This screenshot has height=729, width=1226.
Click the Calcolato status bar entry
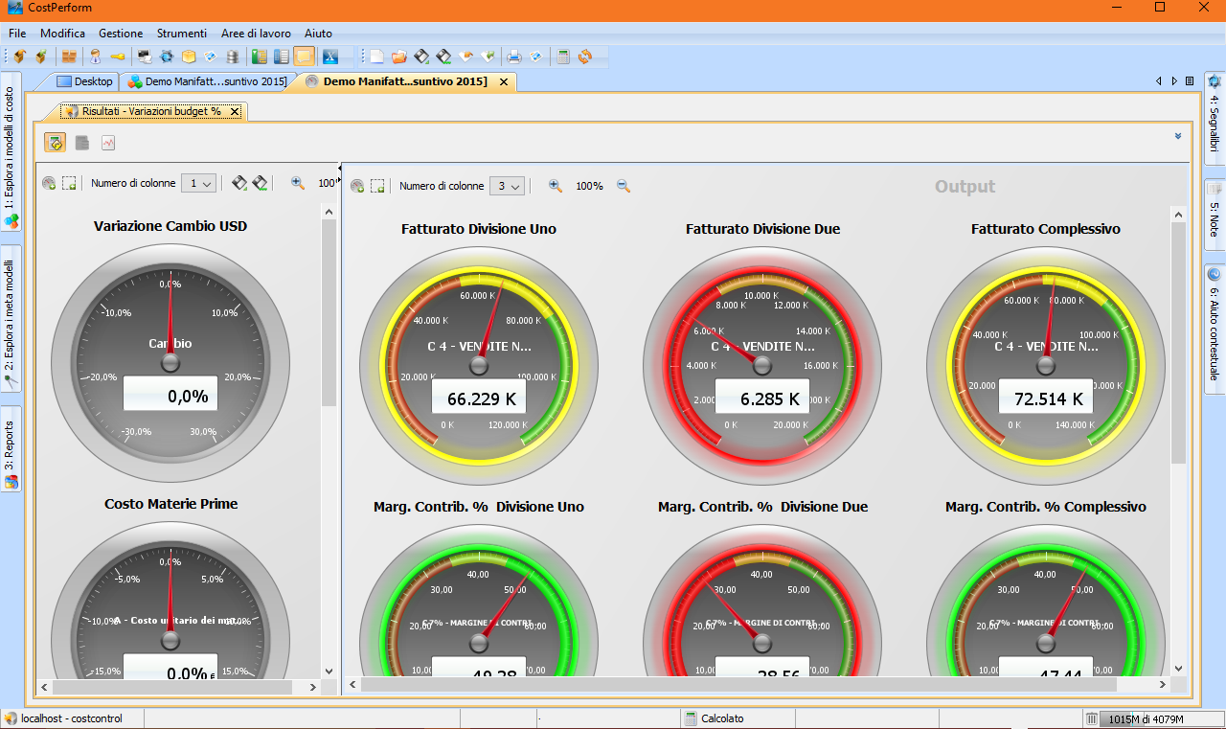[x=714, y=718]
